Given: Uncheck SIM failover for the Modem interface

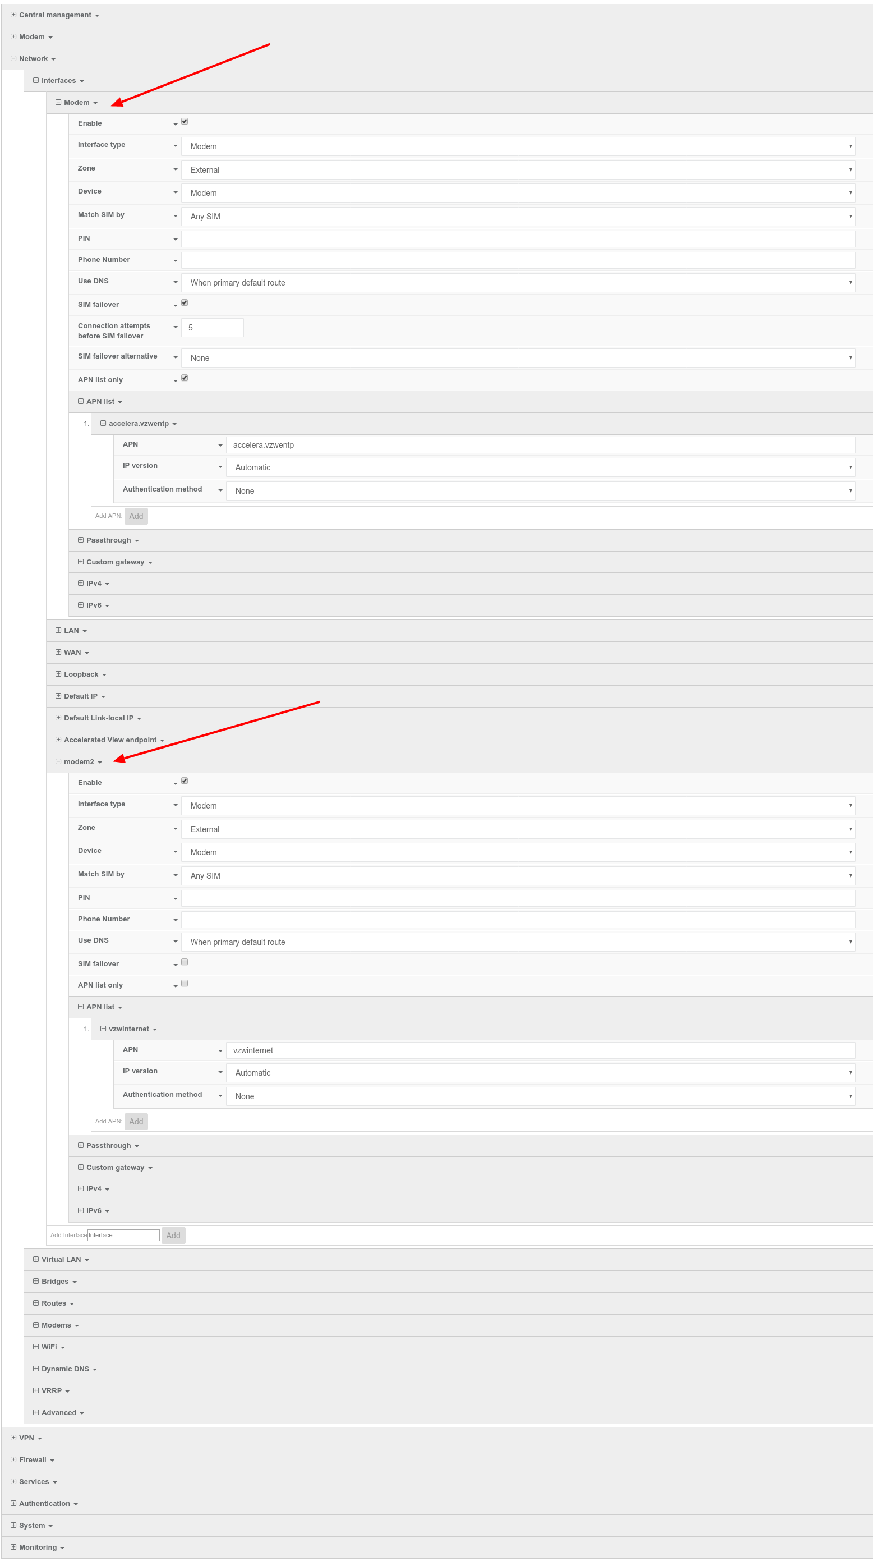Looking at the screenshot, I should click(x=185, y=302).
